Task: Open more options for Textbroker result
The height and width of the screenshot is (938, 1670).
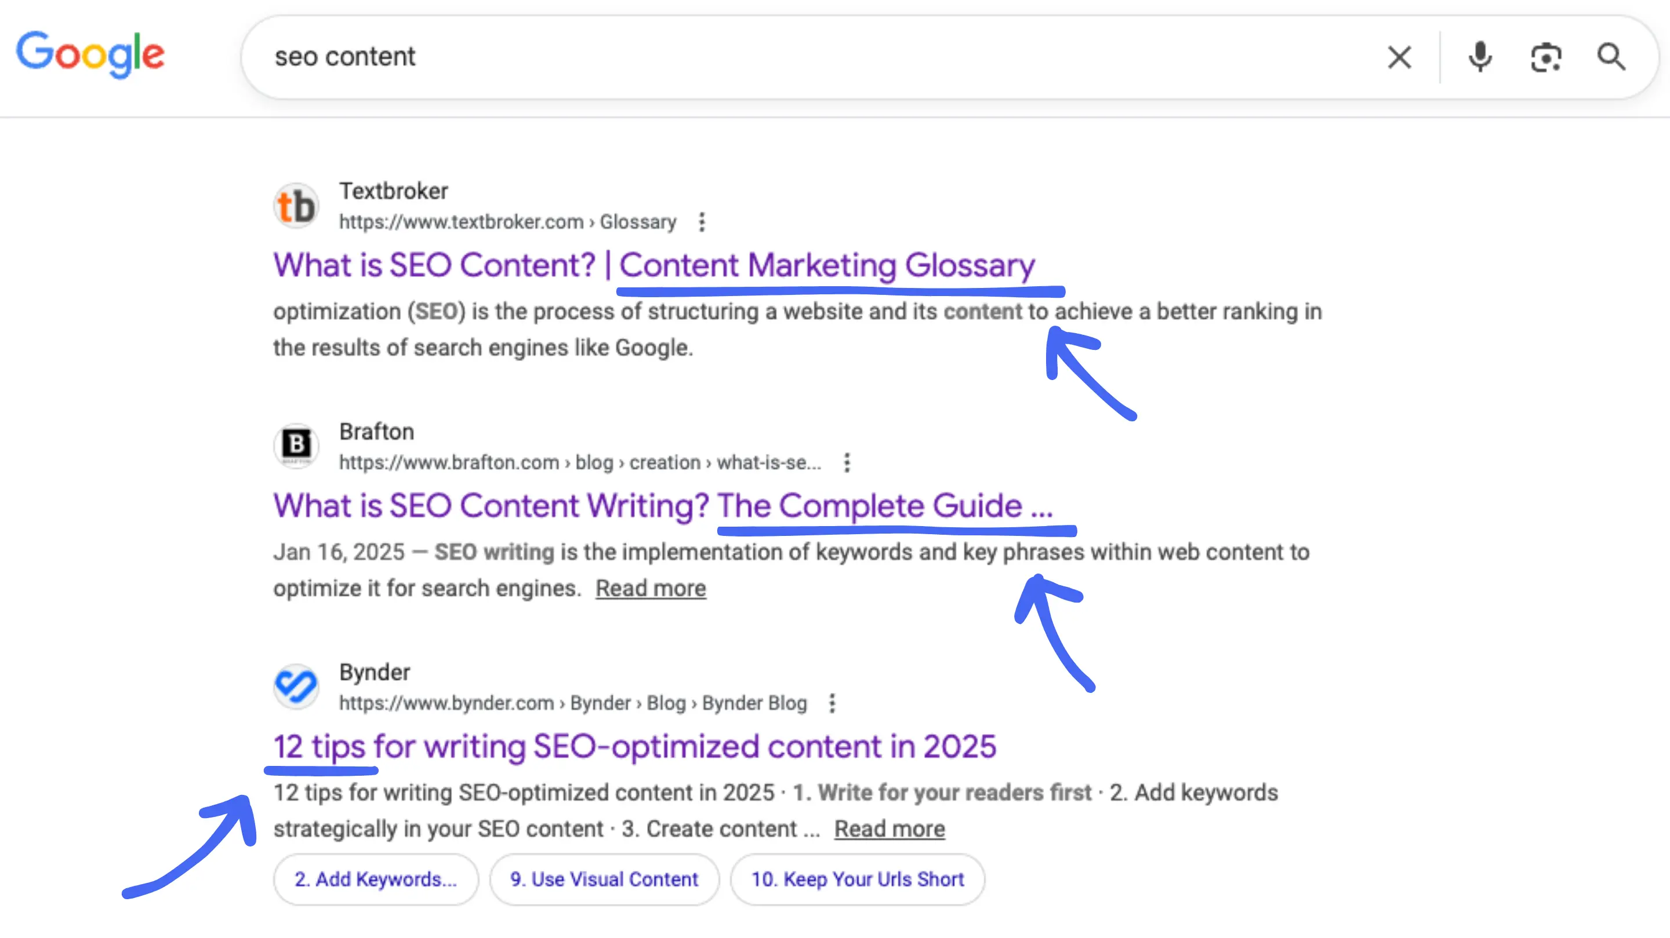Action: (x=702, y=222)
